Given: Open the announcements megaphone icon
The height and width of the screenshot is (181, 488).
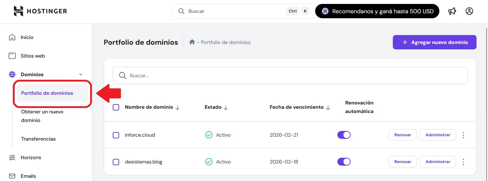Looking at the screenshot, I should [452, 11].
